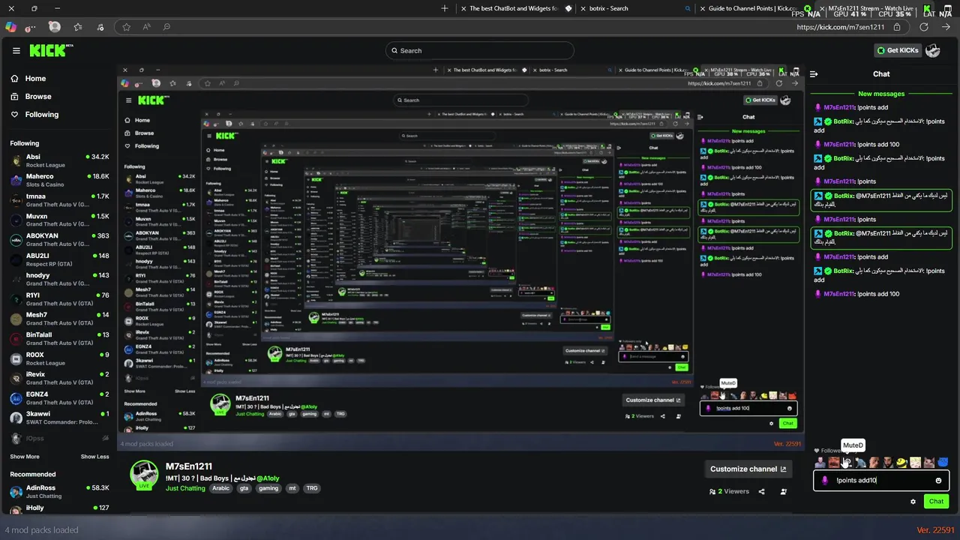Open ABOKYAN channel in Following list
The width and height of the screenshot is (960, 540).
(58, 239)
